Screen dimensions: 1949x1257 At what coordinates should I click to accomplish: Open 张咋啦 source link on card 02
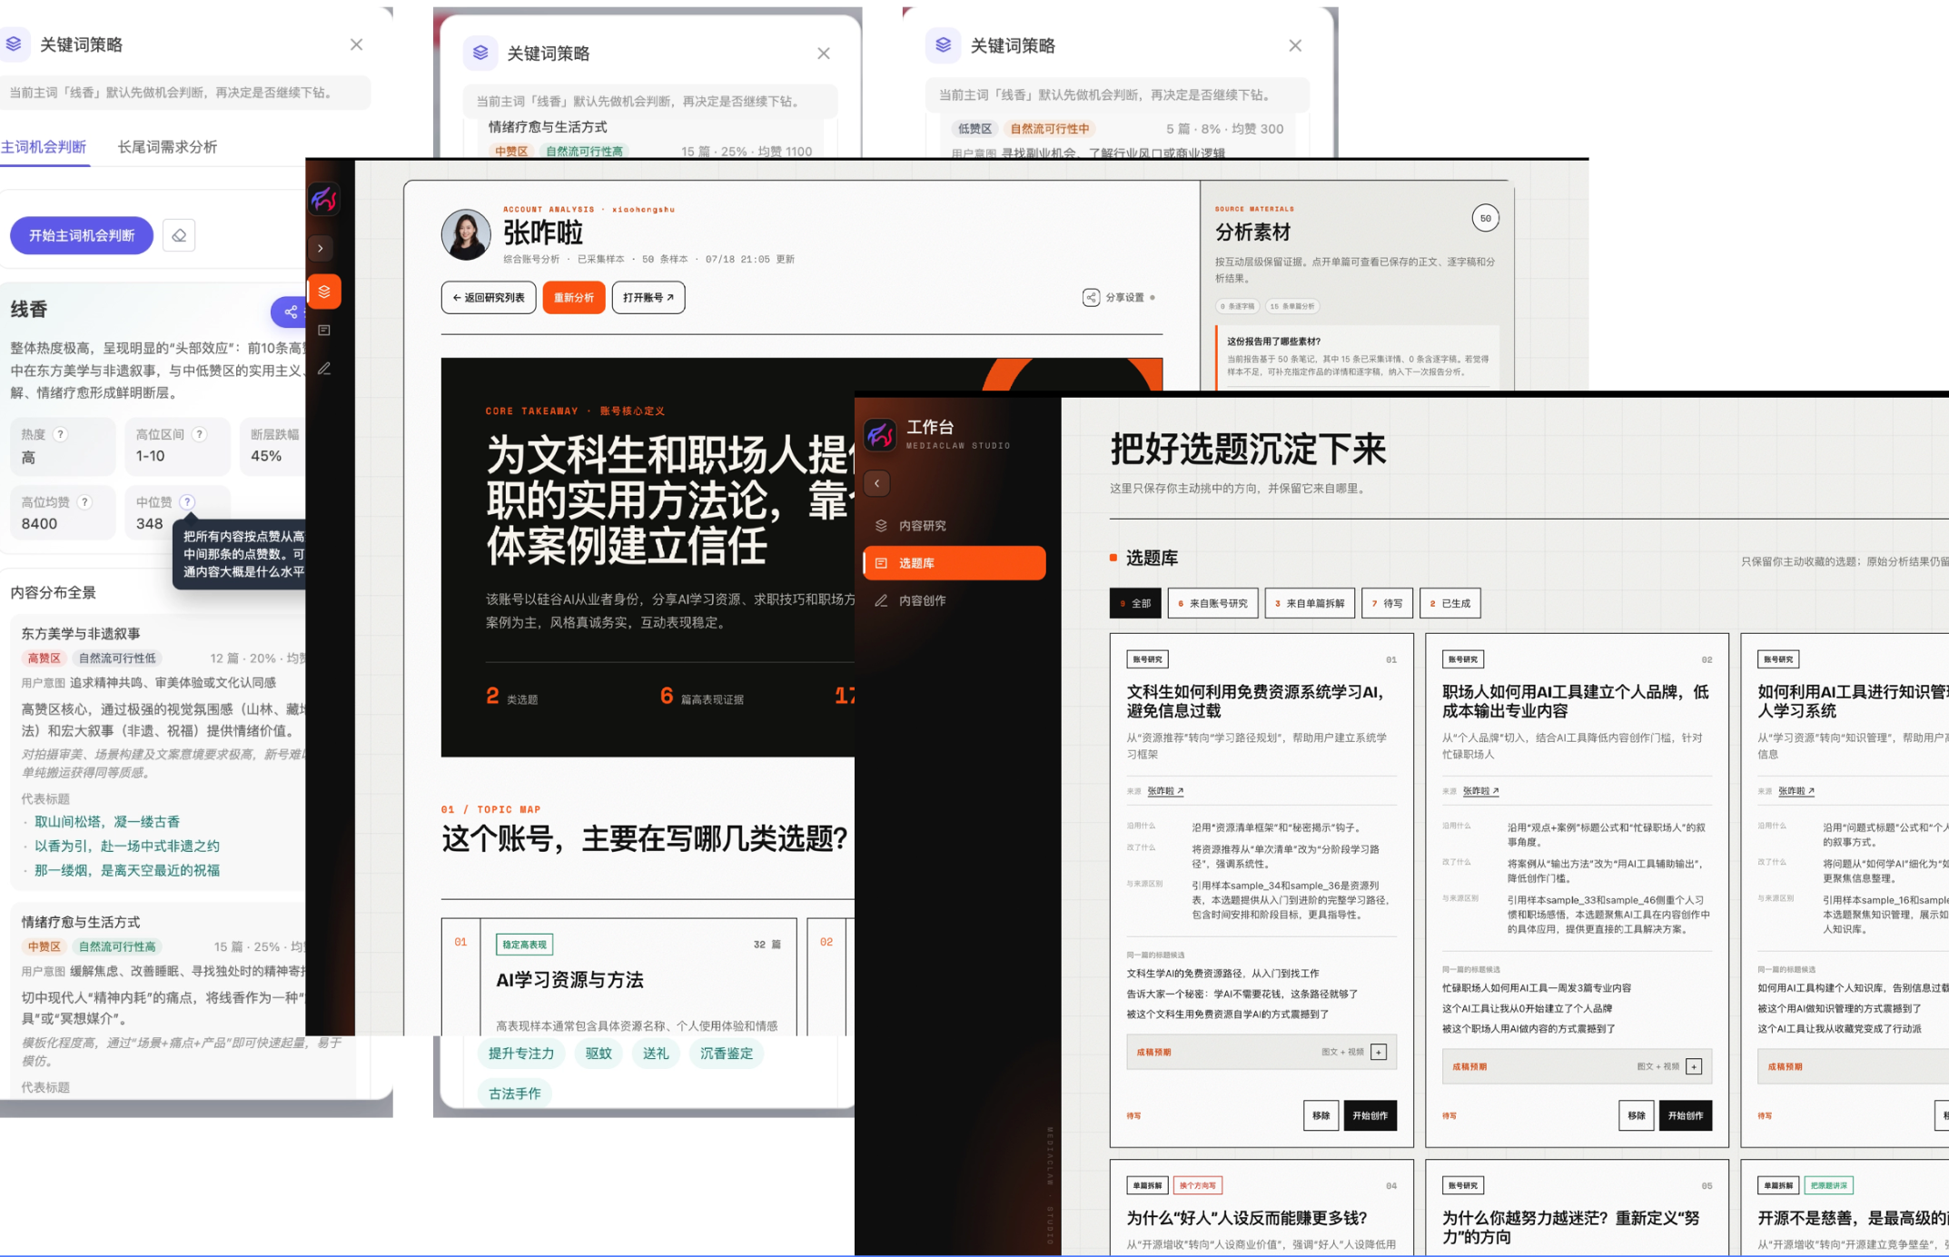[x=1480, y=791]
